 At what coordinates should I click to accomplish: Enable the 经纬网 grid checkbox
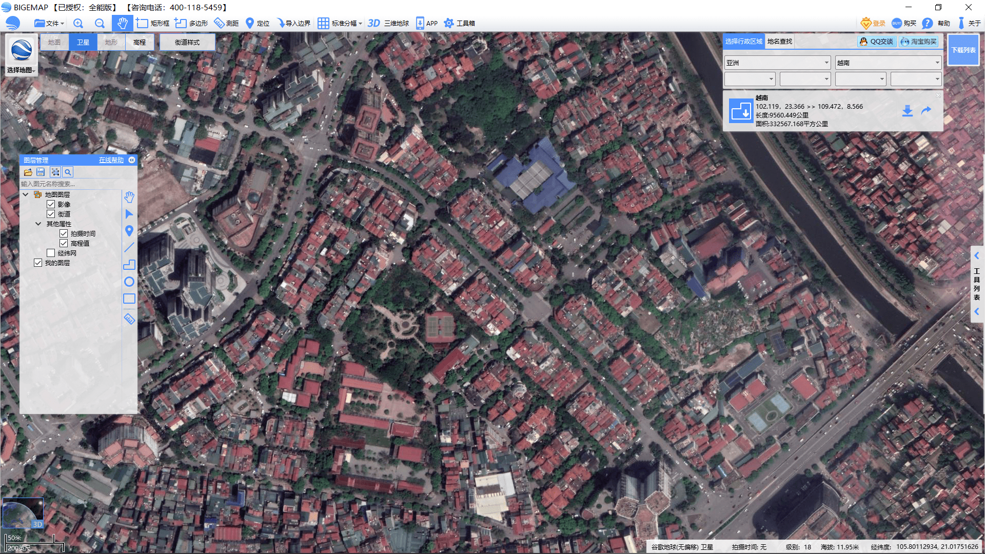click(51, 253)
